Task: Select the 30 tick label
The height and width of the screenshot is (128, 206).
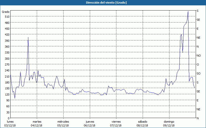Action: click(8, 112)
